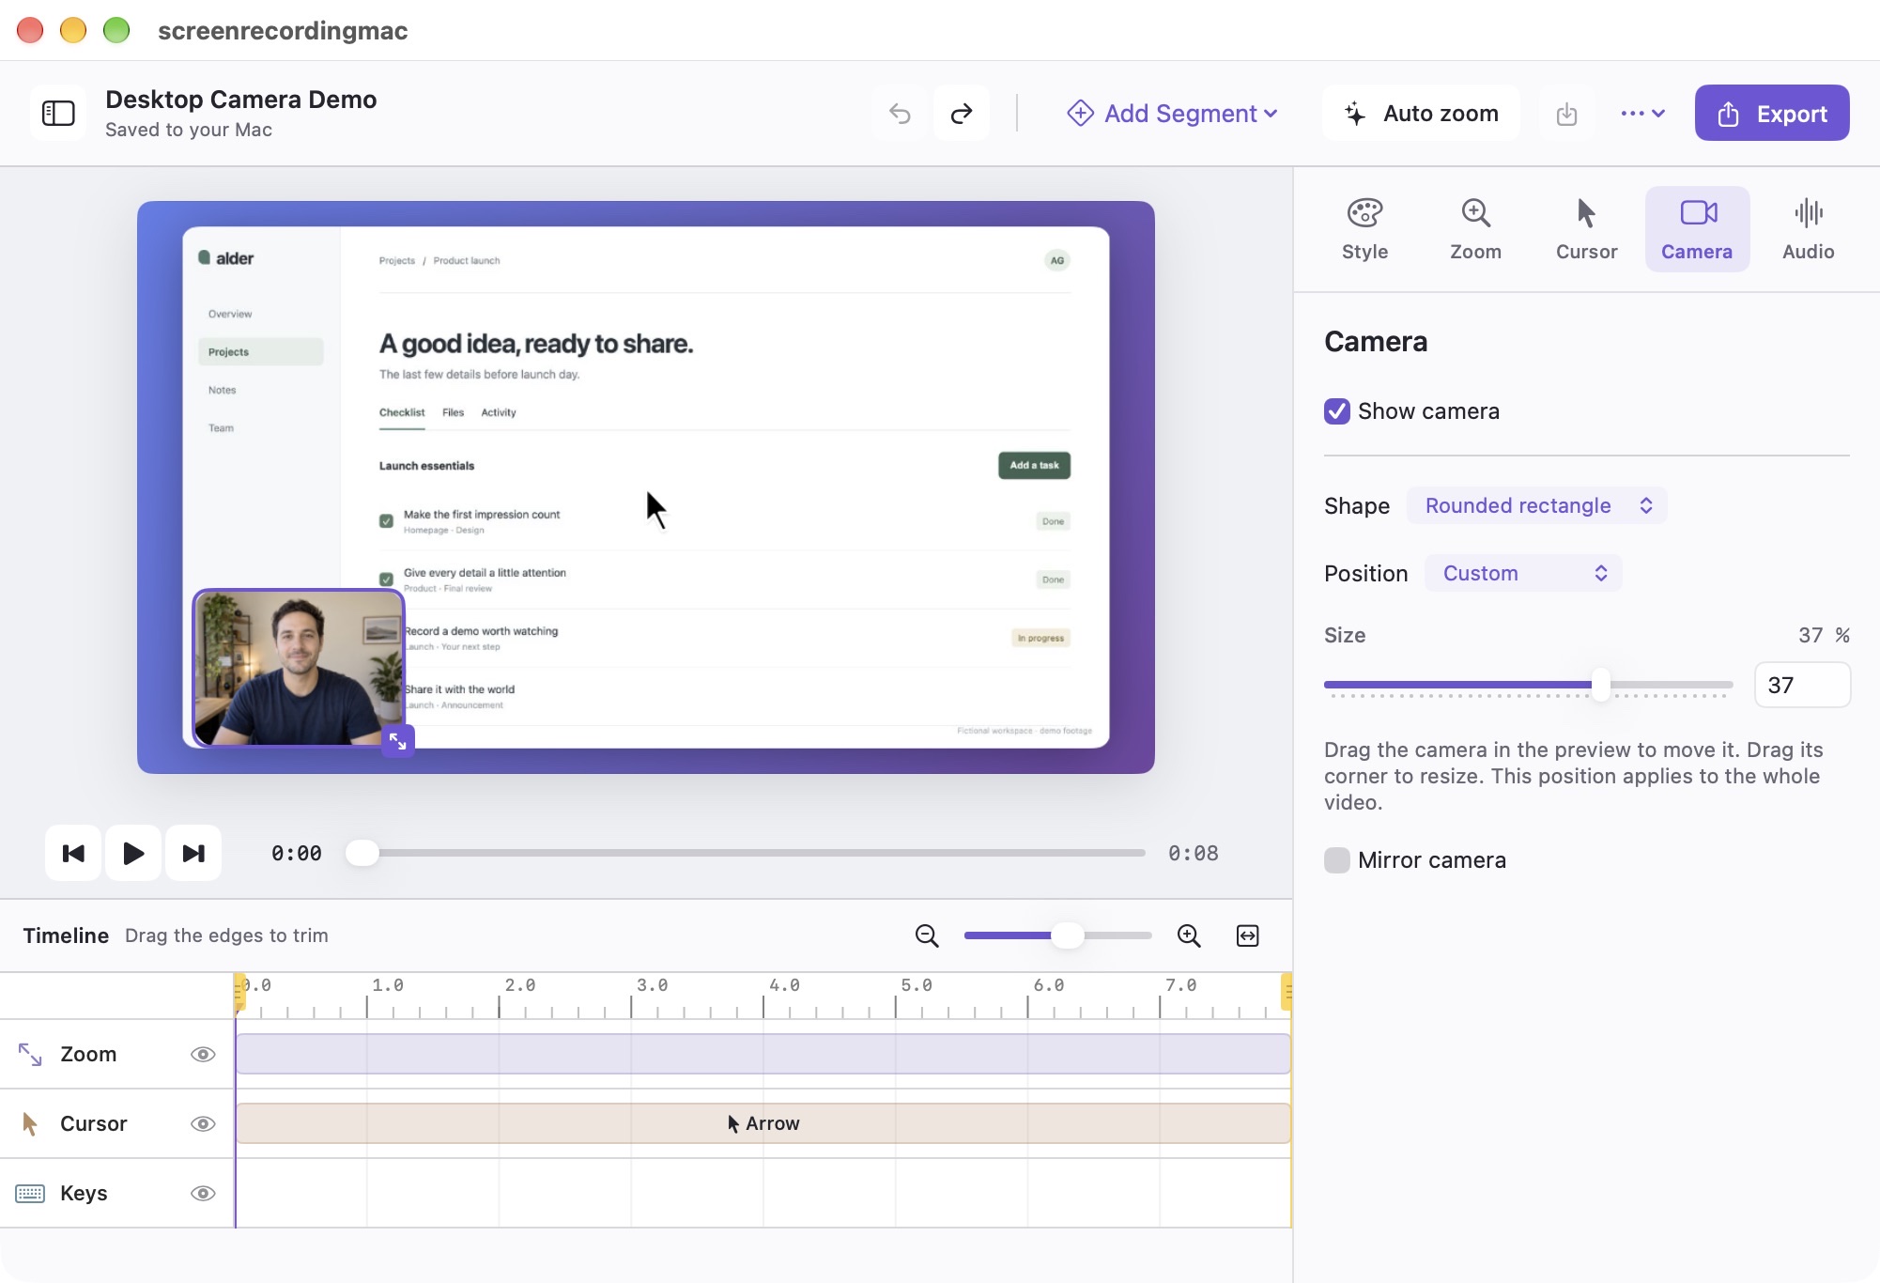
Task: Play the video preview
Action: 133,853
